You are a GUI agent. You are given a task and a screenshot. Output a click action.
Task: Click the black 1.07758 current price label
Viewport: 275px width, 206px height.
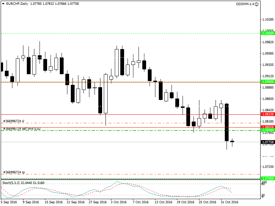[x=268, y=142]
